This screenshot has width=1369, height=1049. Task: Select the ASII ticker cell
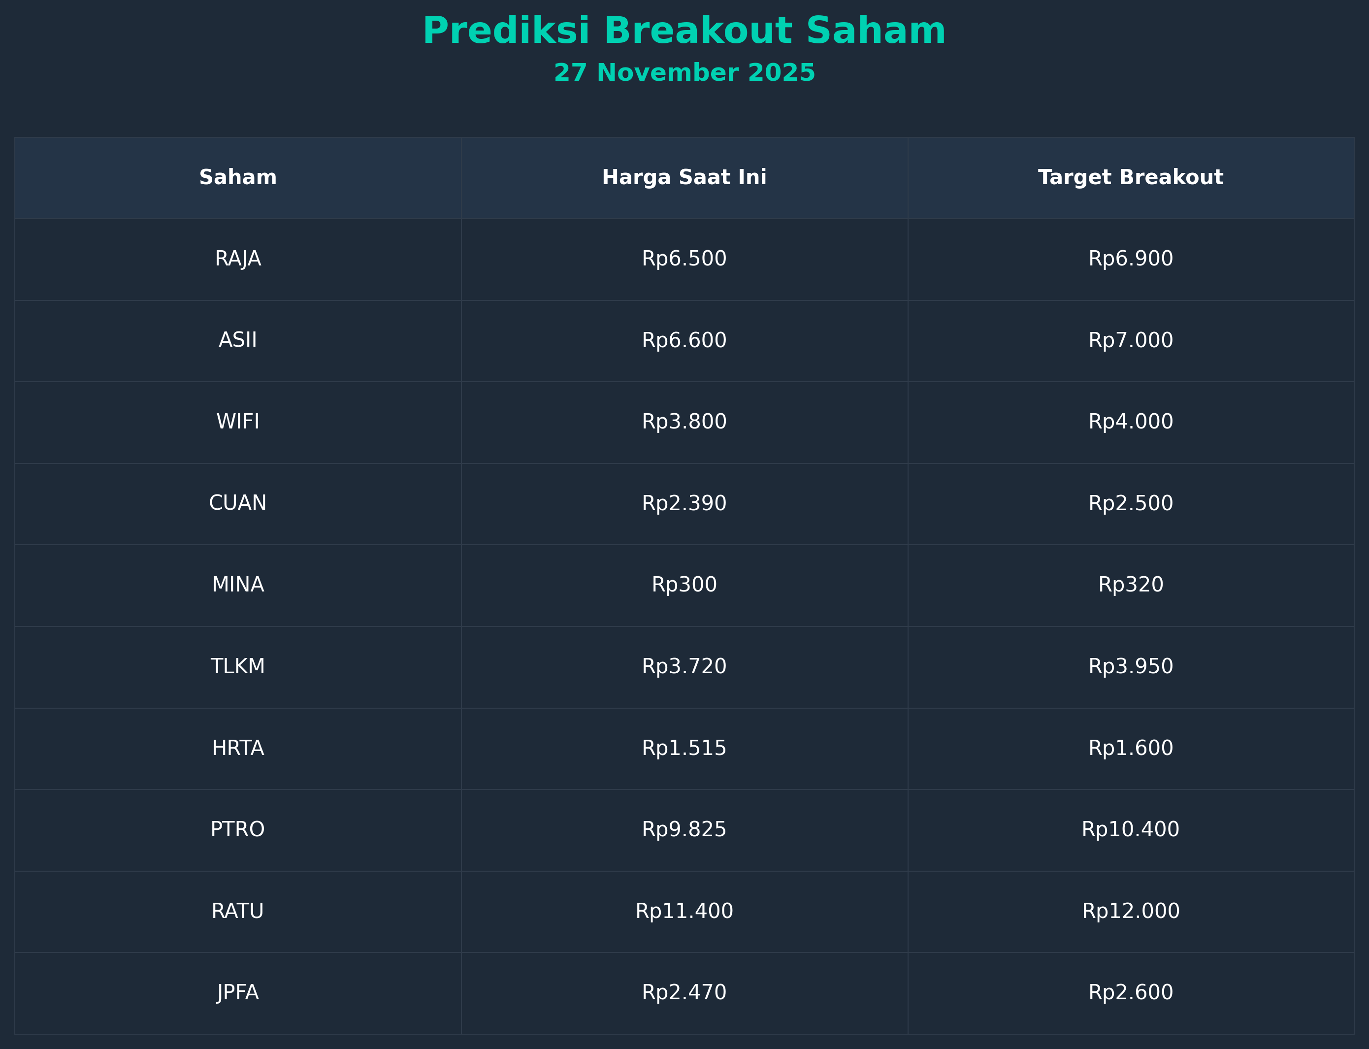point(238,340)
